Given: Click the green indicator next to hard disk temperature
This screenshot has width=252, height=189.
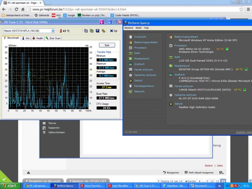Looking at the screenshot, I should coord(244,90).
